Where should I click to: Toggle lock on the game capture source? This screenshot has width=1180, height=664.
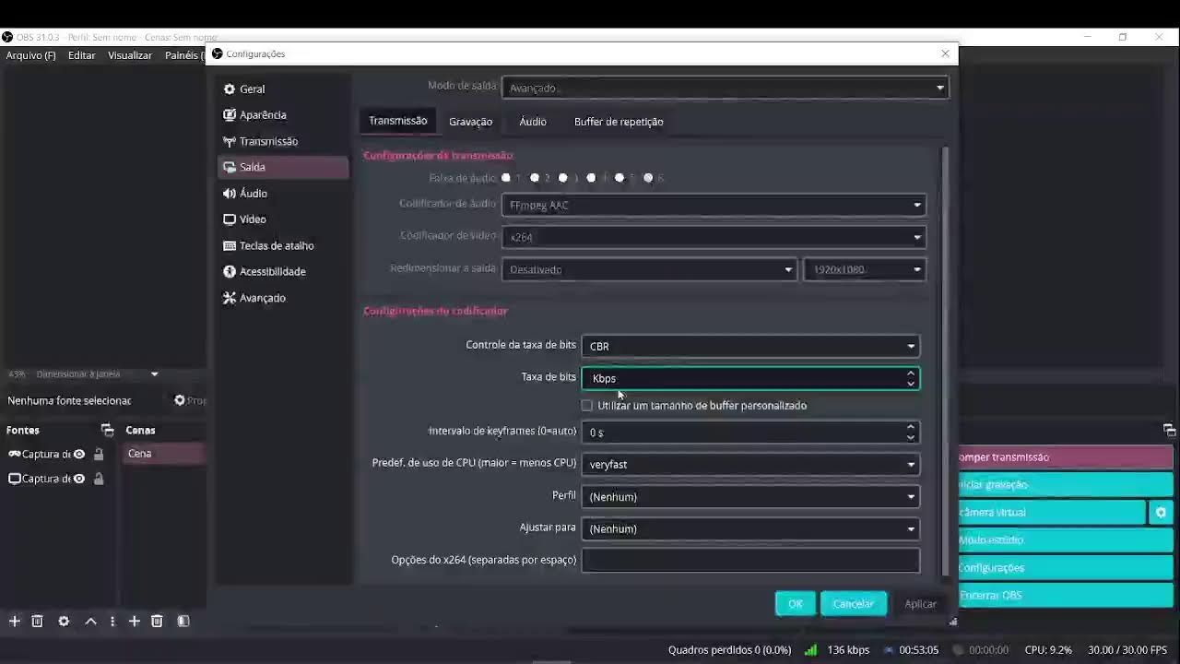click(99, 454)
